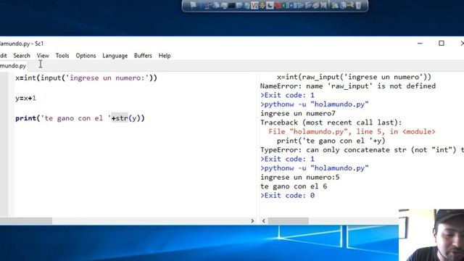This screenshot has height=261, width=464.
Task: Select the holamundo.py file tab
Action: click(13, 66)
